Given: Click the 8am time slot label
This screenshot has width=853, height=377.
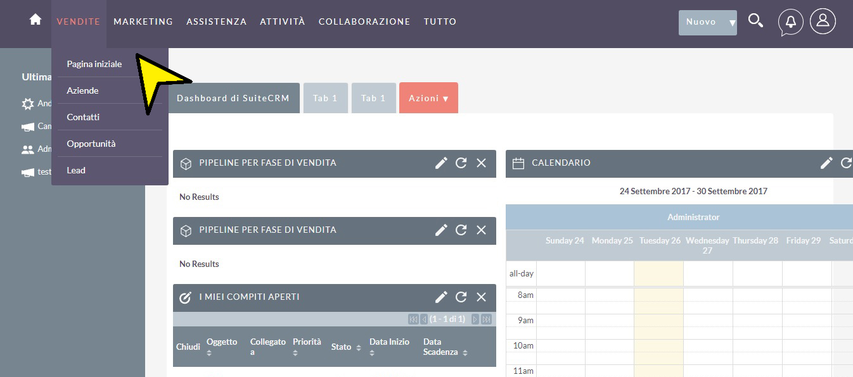Looking at the screenshot, I should [525, 295].
